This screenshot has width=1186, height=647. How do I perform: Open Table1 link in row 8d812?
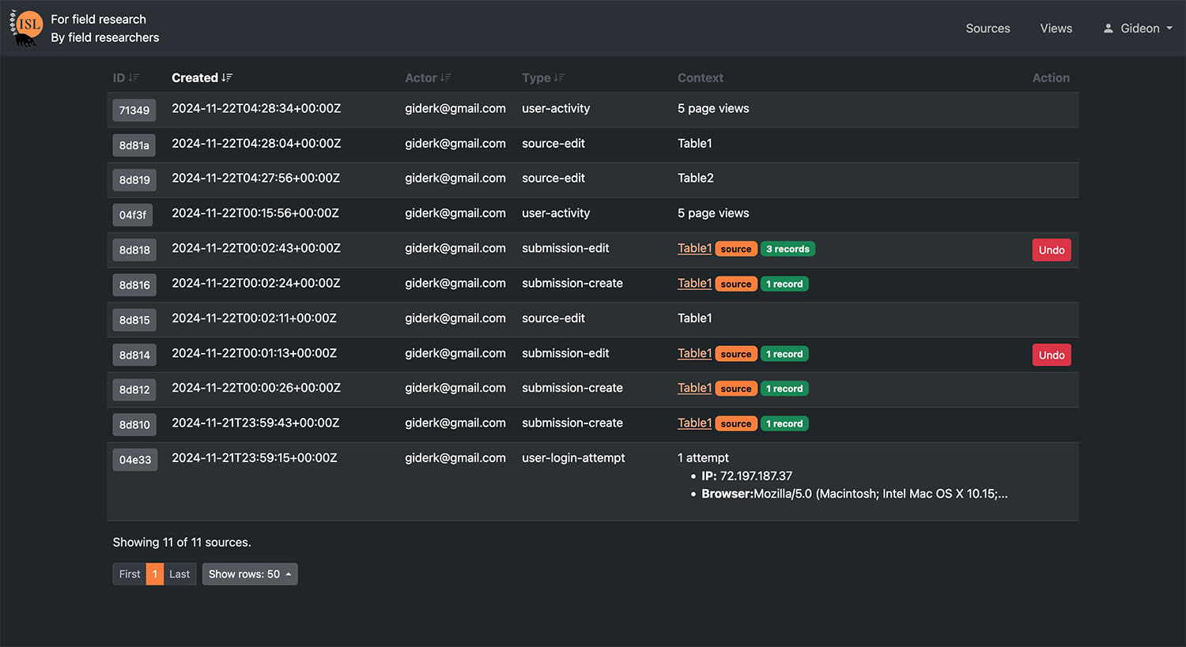coord(694,388)
